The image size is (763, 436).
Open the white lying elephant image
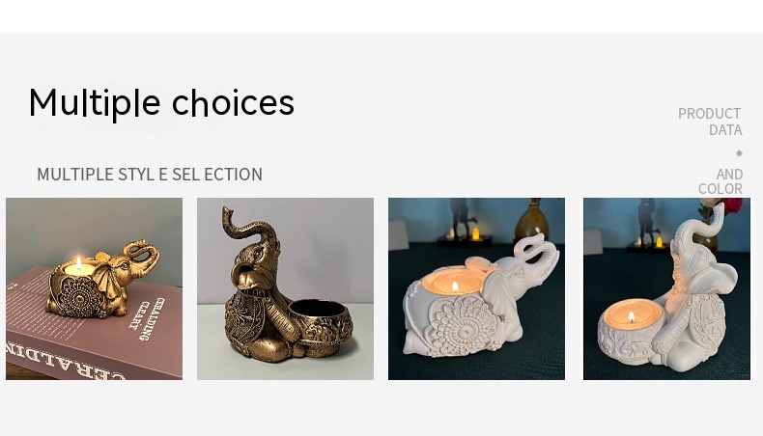click(x=476, y=288)
